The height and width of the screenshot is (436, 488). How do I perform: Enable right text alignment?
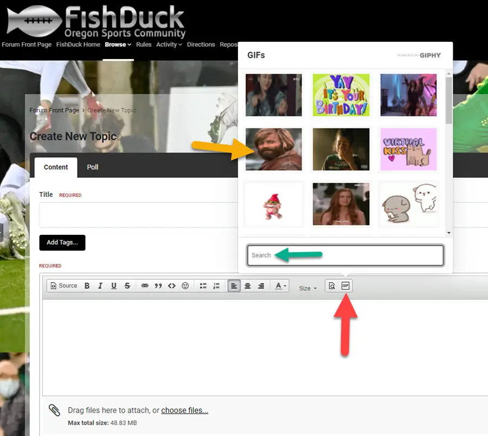[x=261, y=286]
